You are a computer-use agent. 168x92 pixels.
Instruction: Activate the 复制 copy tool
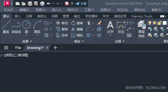pyautogui.click(x=62, y=29)
